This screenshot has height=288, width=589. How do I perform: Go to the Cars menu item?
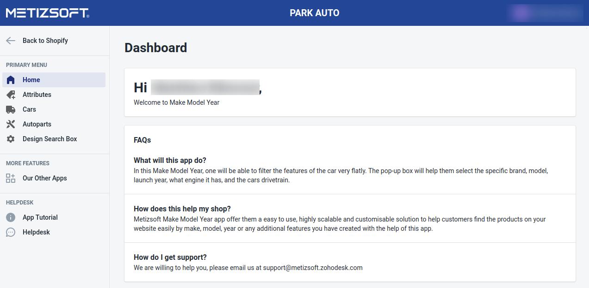pos(29,109)
